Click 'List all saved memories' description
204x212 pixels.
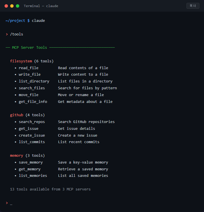tap(83, 176)
